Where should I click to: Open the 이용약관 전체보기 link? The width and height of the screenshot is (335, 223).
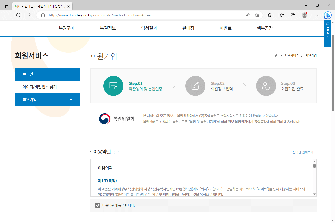coord(301,152)
